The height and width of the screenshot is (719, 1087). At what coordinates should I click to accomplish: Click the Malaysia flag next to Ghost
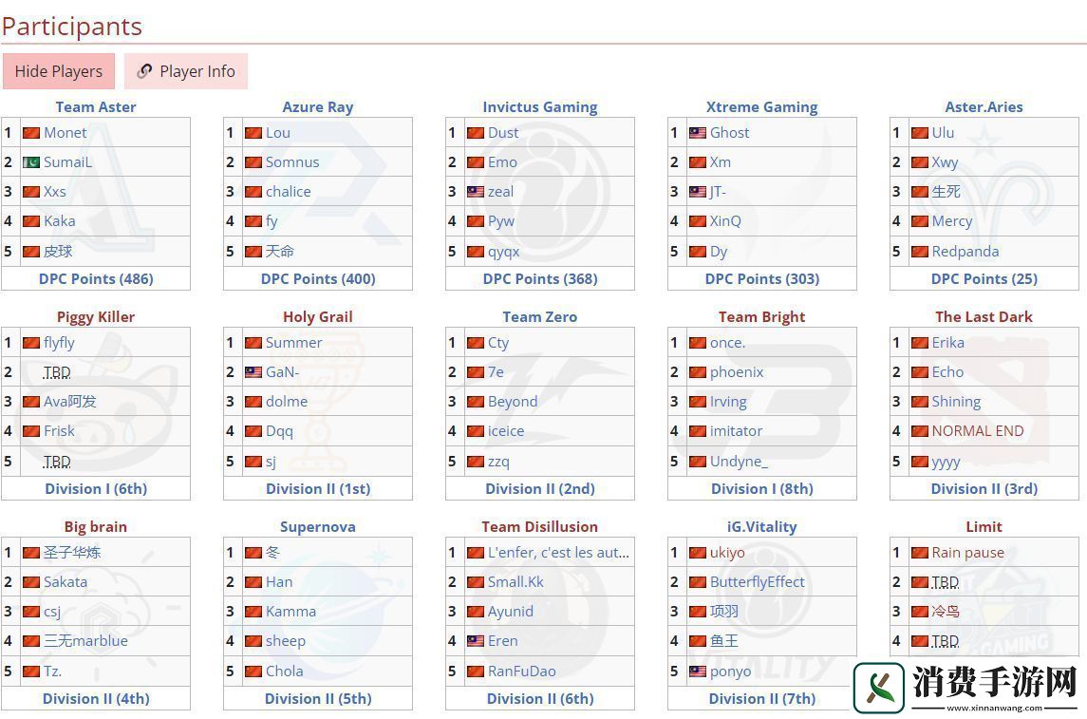coord(698,133)
